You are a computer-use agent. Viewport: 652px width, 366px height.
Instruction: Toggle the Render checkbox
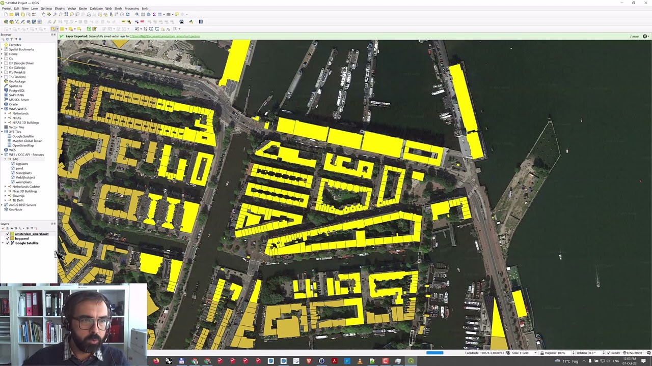click(608, 353)
